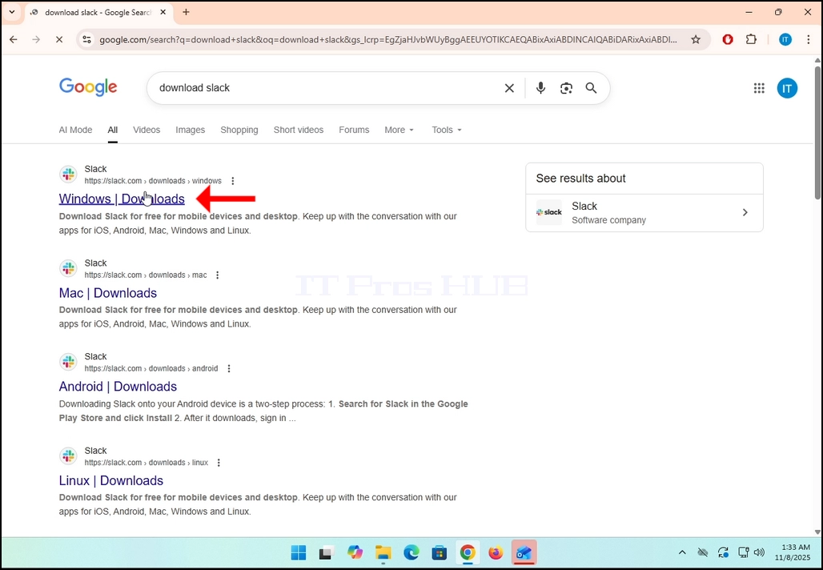Open Chrome profile IT avatar in toolbar
823x570 pixels.
click(x=785, y=39)
